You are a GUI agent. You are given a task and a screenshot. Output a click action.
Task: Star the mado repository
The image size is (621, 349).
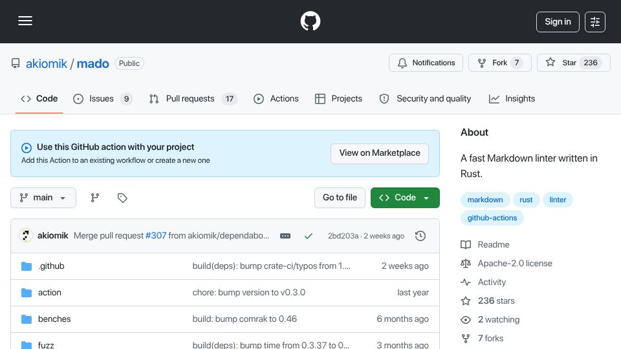pyautogui.click(x=574, y=63)
